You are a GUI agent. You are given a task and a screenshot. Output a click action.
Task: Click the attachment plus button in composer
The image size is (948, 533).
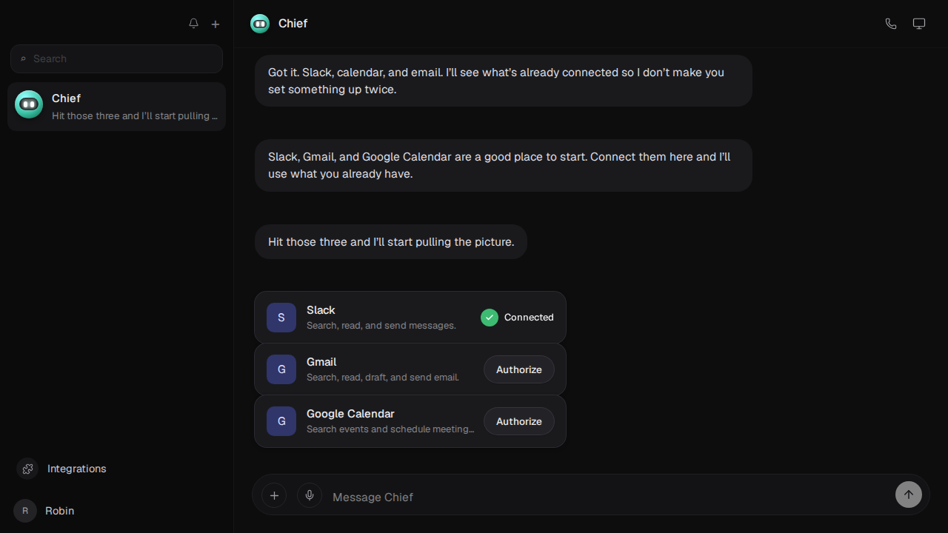click(274, 495)
